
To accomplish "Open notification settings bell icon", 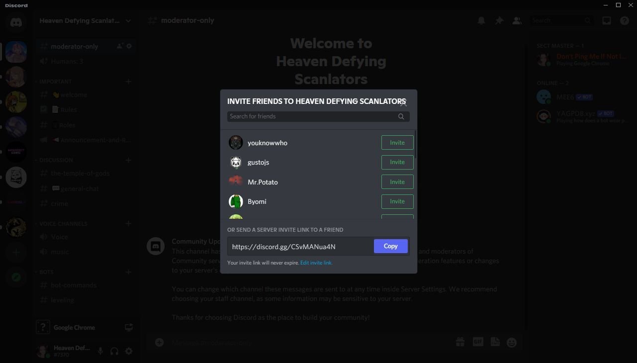I will [x=481, y=20].
